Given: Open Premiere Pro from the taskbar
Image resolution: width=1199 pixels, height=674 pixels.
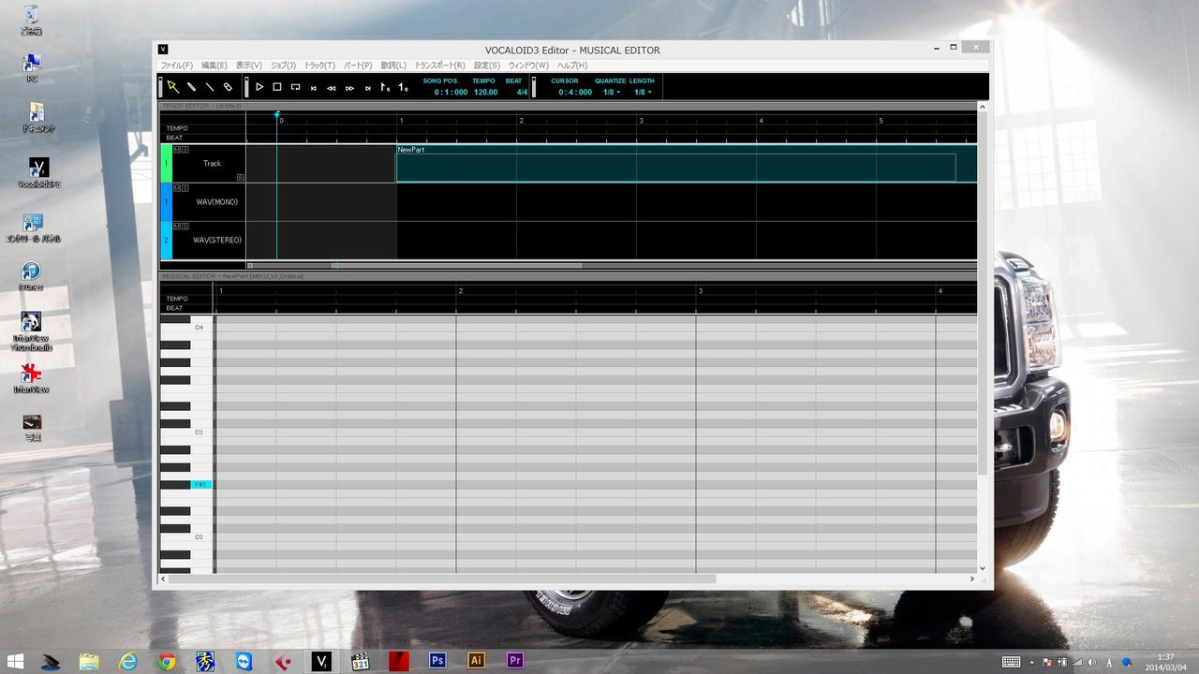Looking at the screenshot, I should tap(514, 661).
